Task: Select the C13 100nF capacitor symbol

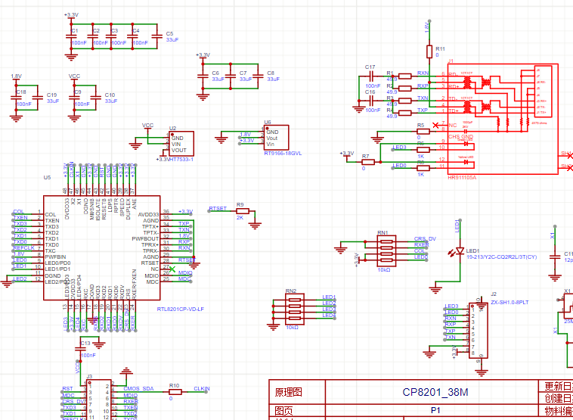Action: (x=80, y=350)
